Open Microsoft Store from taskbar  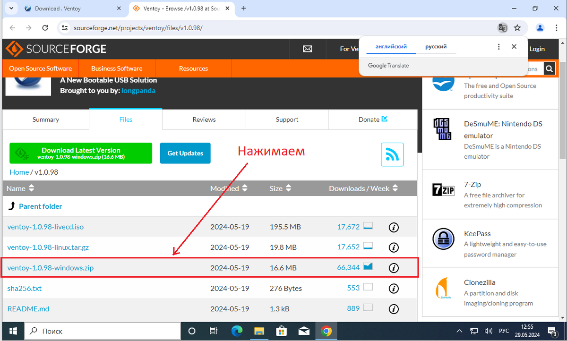tap(282, 331)
